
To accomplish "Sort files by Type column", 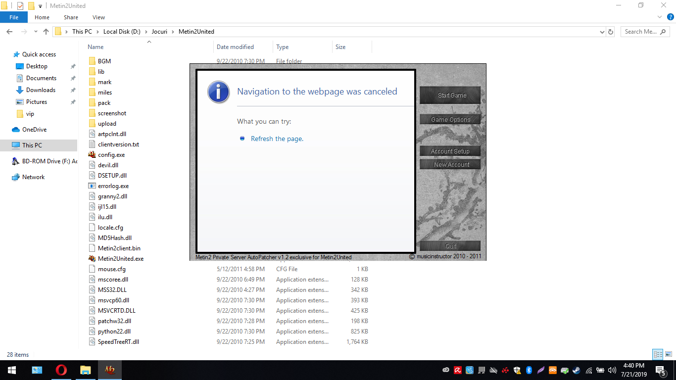I will coord(282,47).
